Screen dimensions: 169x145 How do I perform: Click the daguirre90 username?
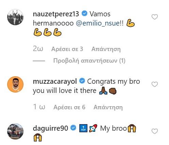coord(50,128)
